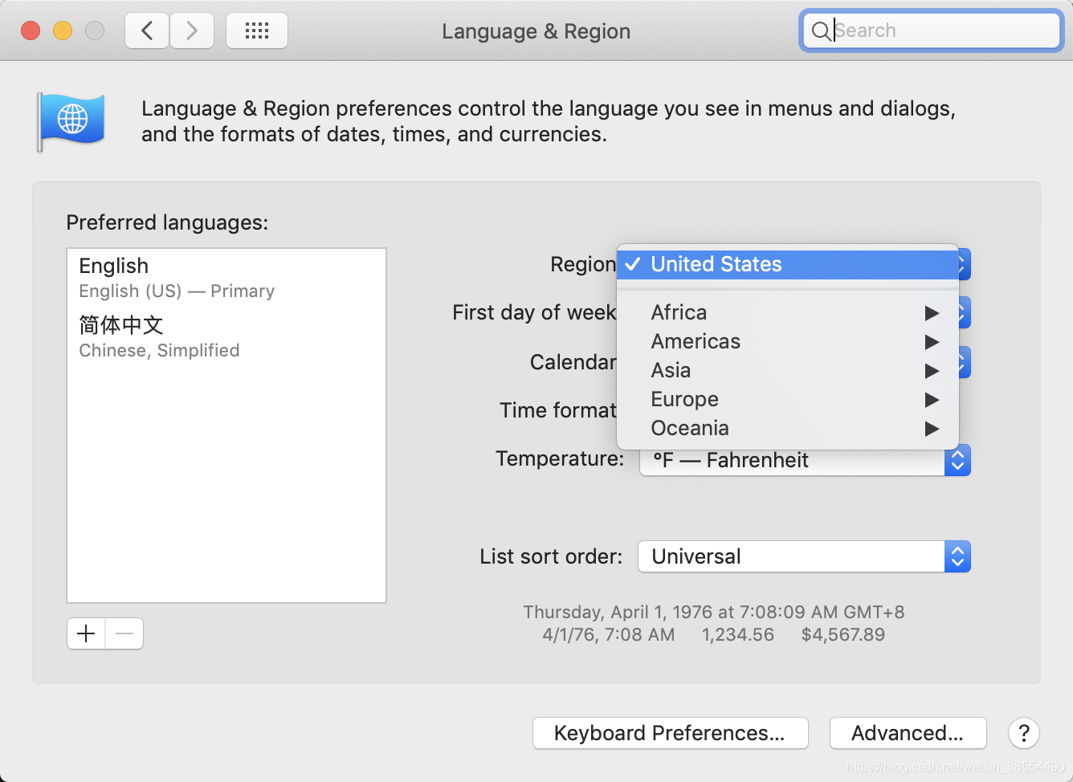The width and height of the screenshot is (1073, 782).
Task: Expand the Asia submenu arrow
Action: [x=932, y=370]
